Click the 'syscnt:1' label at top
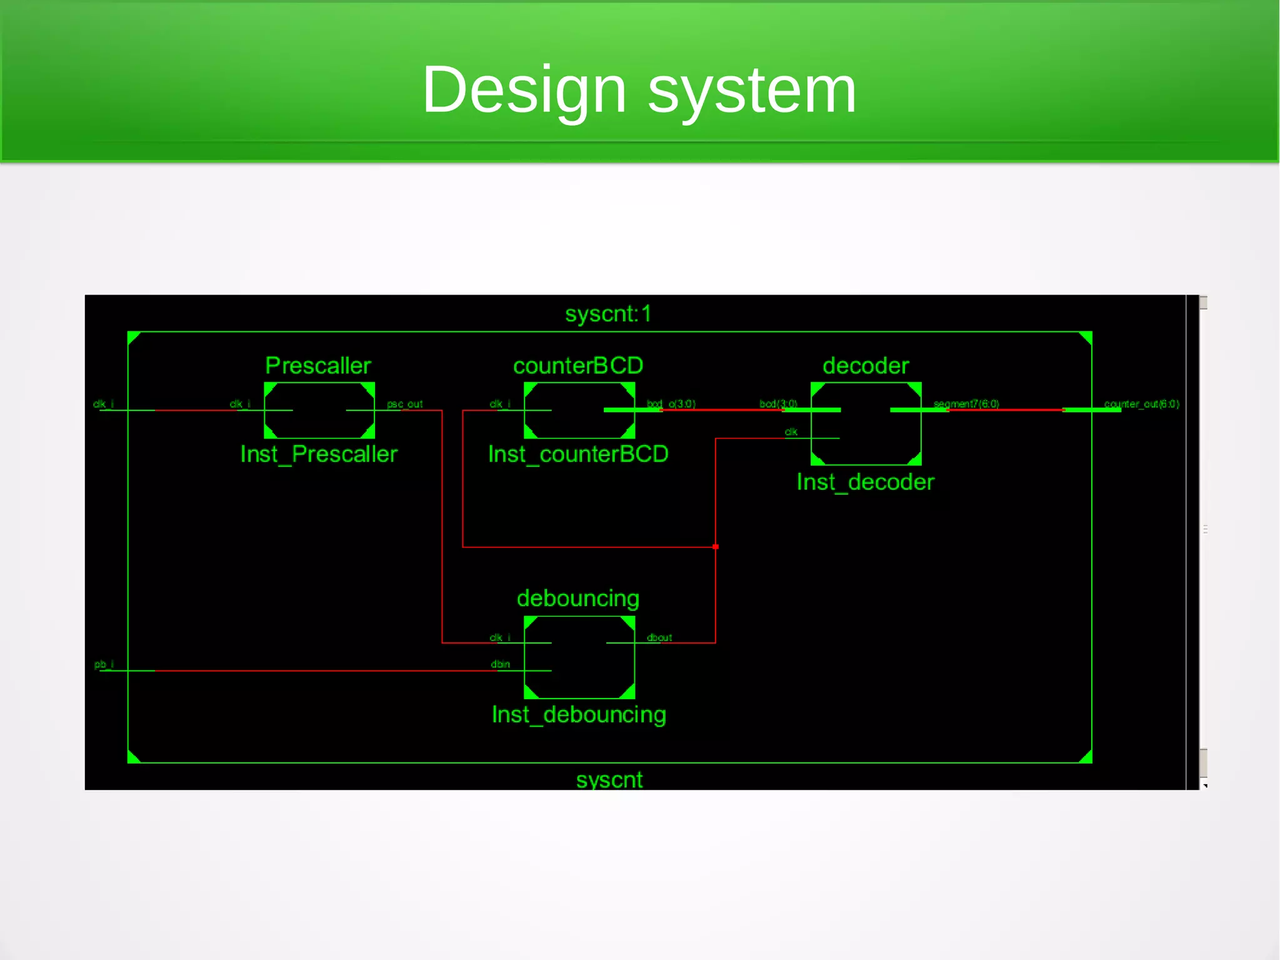The height and width of the screenshot is (960, 1280). click(608, 314)
